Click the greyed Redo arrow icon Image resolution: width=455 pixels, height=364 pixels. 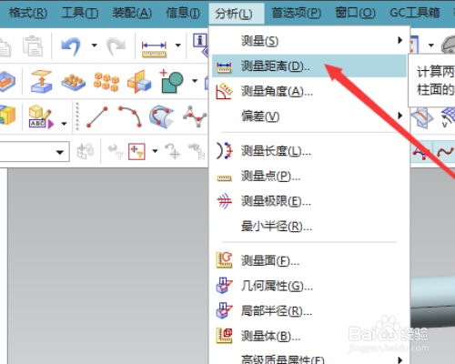click(116, 46)
